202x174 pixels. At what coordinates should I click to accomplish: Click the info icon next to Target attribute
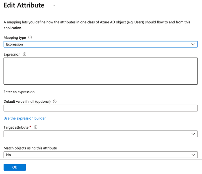(36, 127)
